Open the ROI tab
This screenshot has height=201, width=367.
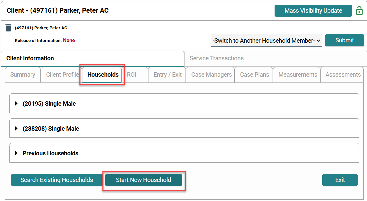(131, 75)
